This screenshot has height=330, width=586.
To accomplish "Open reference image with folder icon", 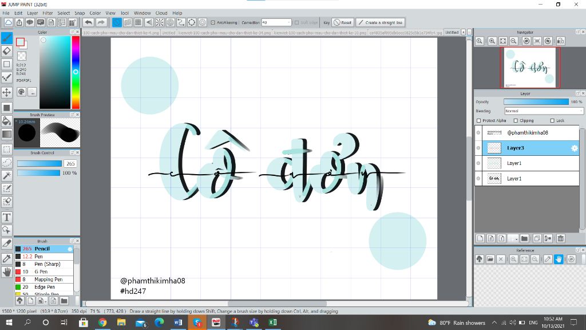I will (490, 259).
